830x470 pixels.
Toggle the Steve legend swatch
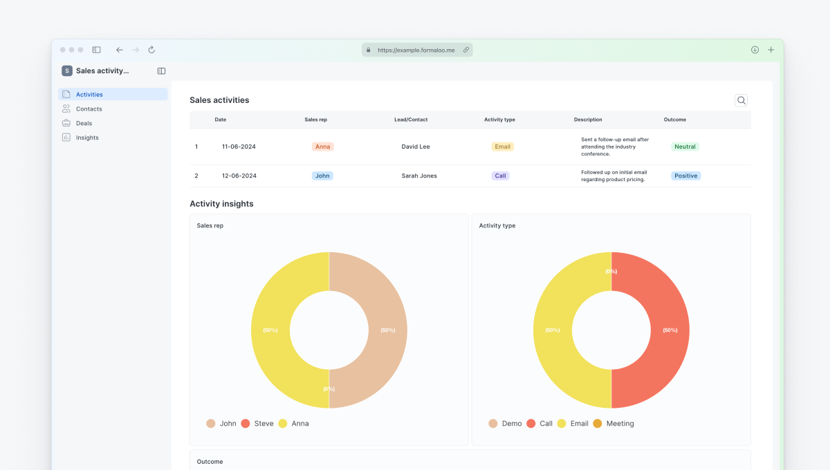tap(246, 423)
